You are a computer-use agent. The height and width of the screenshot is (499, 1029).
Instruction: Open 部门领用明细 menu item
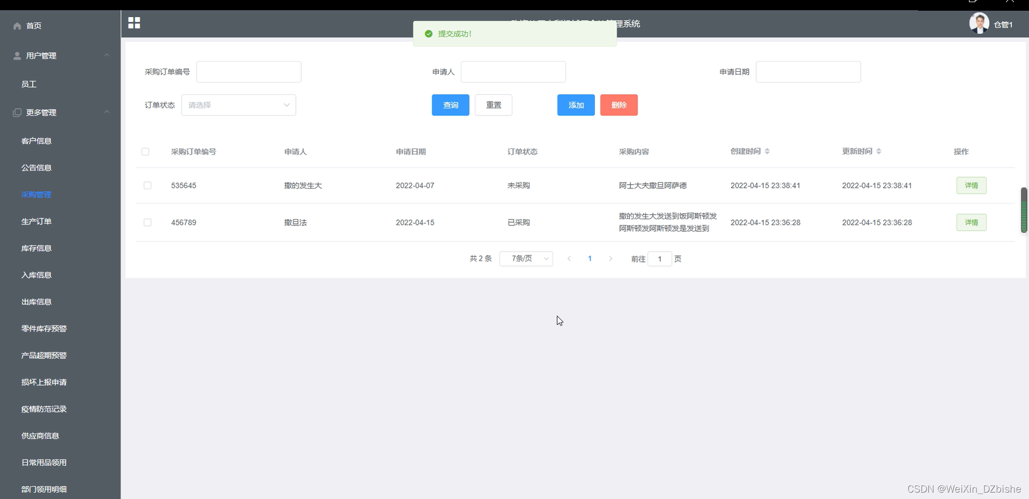point(44,489)
